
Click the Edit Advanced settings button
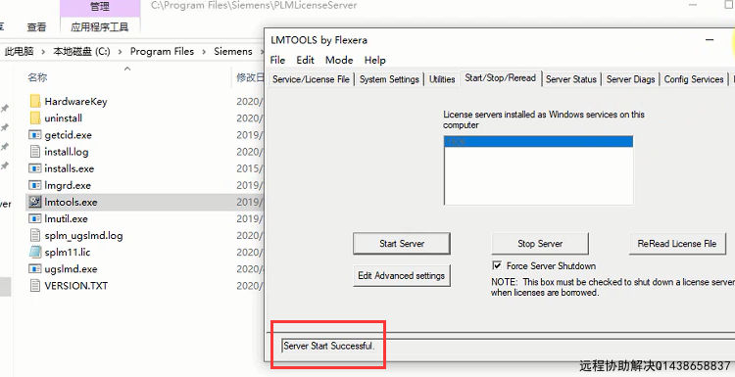coord(401,275)
